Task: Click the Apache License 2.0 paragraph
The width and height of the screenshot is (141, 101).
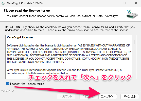Action: tap(64, 71)
